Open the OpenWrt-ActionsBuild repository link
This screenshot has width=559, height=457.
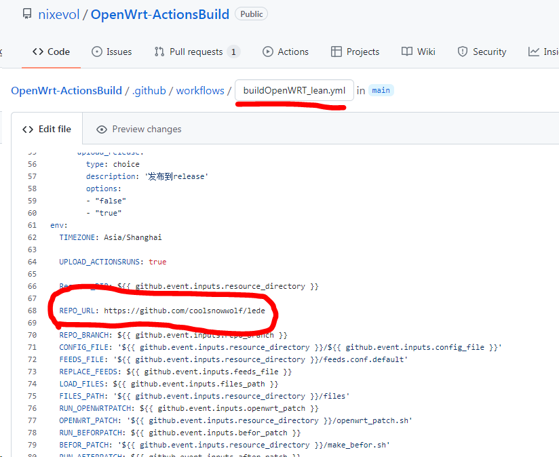click(159, 15)
